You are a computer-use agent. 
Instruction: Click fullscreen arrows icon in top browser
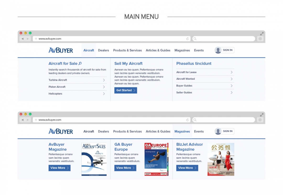click(x=262, y=34)
